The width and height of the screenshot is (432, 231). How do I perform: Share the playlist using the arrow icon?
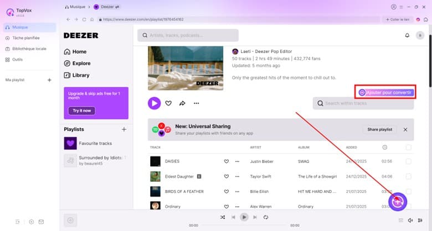(182, 103)
